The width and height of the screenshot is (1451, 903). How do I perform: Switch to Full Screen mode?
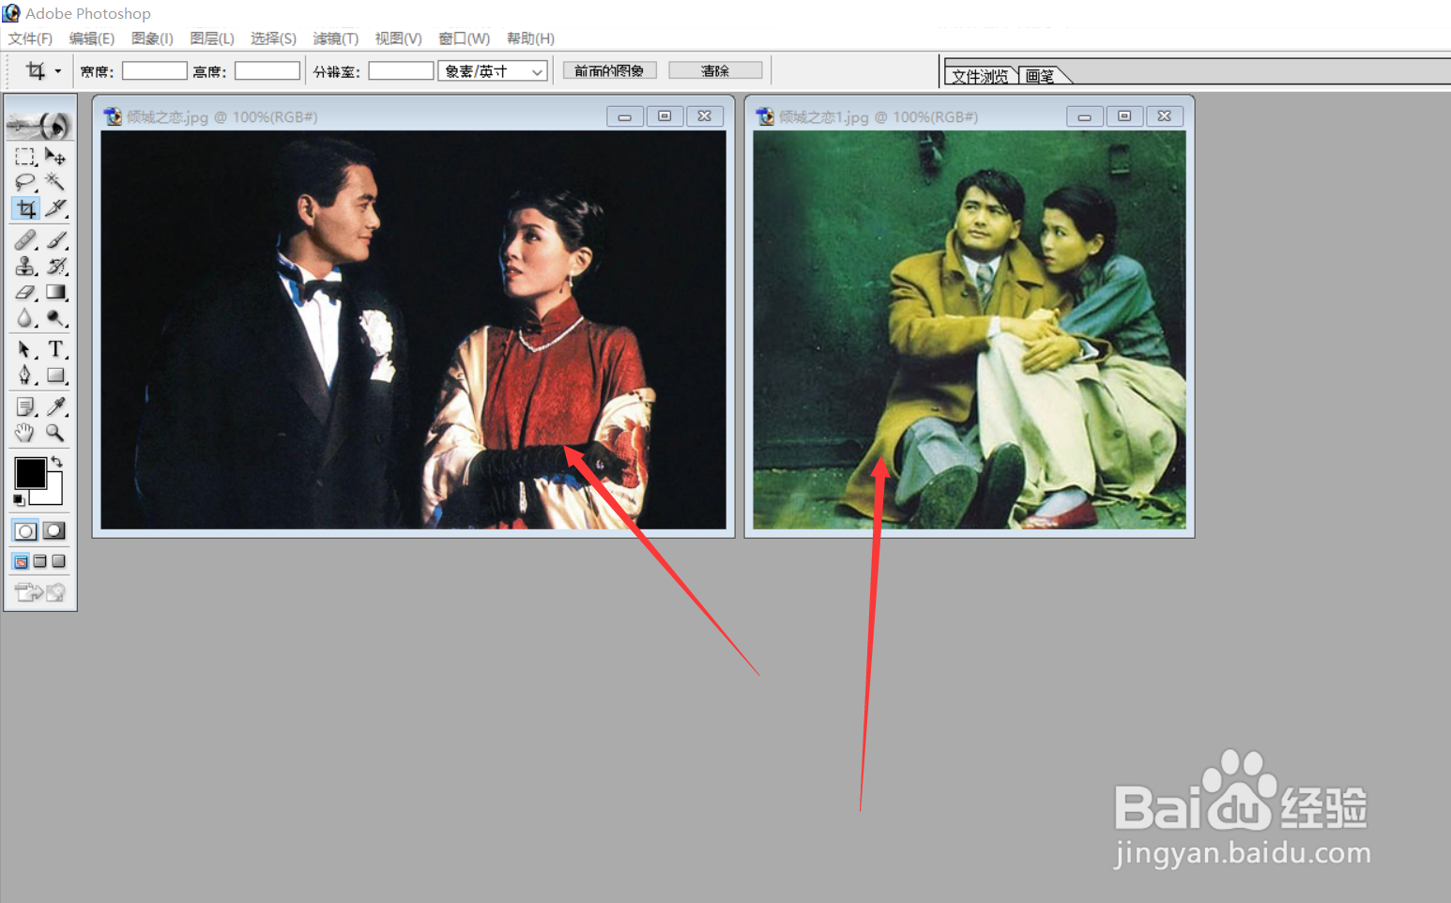[58, 561]
